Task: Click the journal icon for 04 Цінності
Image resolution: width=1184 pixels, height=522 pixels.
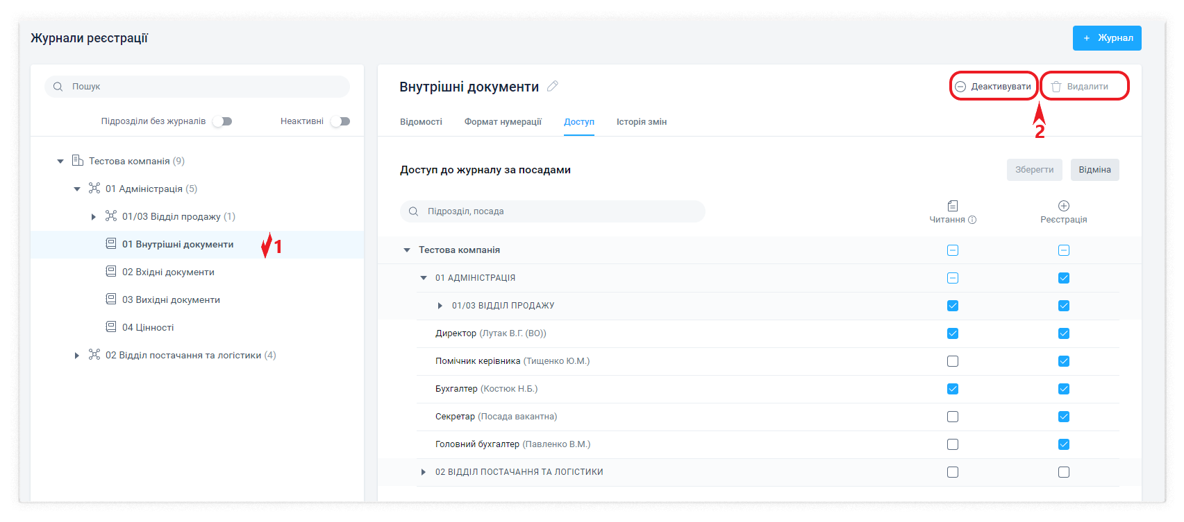Action: click(x=111, y=327)
